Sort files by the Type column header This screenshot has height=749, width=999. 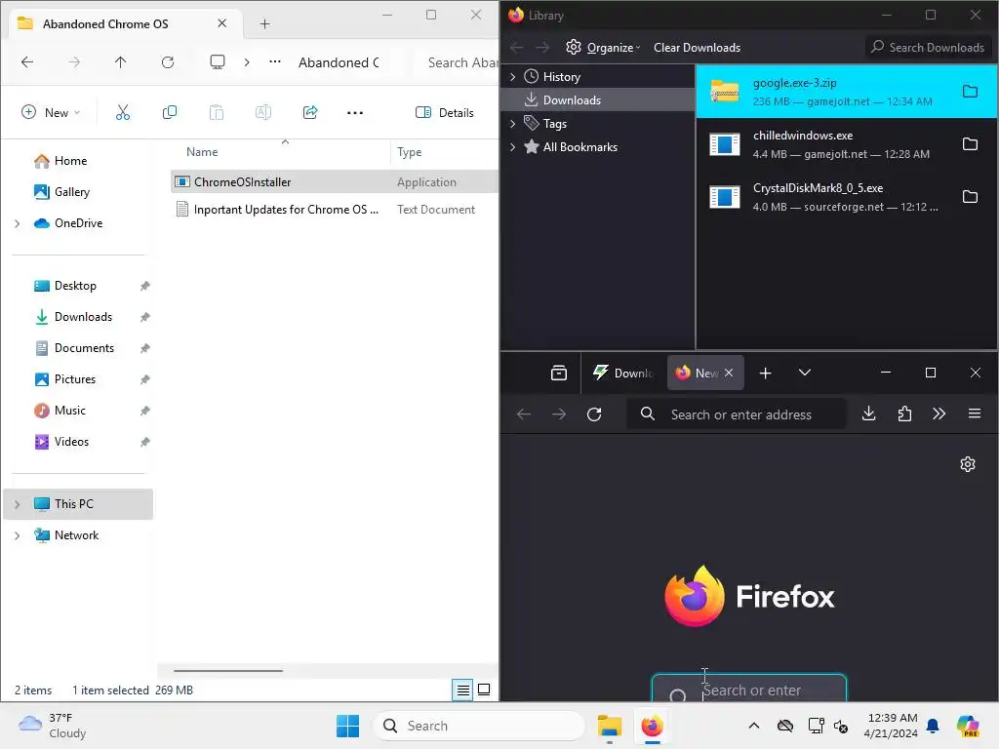pos(409,152)
